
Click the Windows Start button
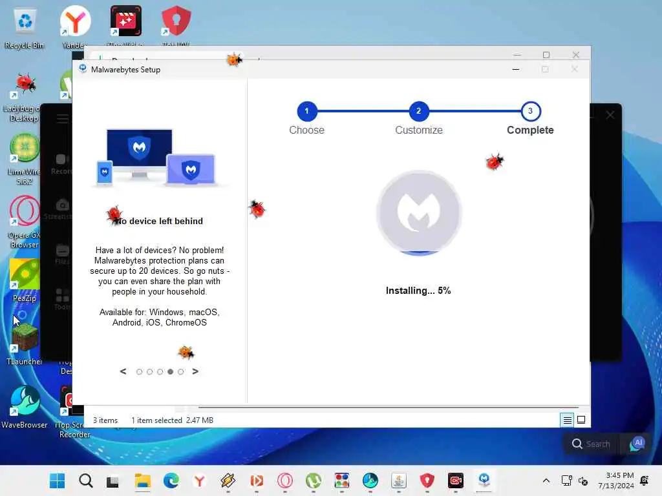point(58,480)
